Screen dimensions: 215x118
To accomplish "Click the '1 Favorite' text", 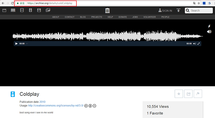I will [155, 113].
